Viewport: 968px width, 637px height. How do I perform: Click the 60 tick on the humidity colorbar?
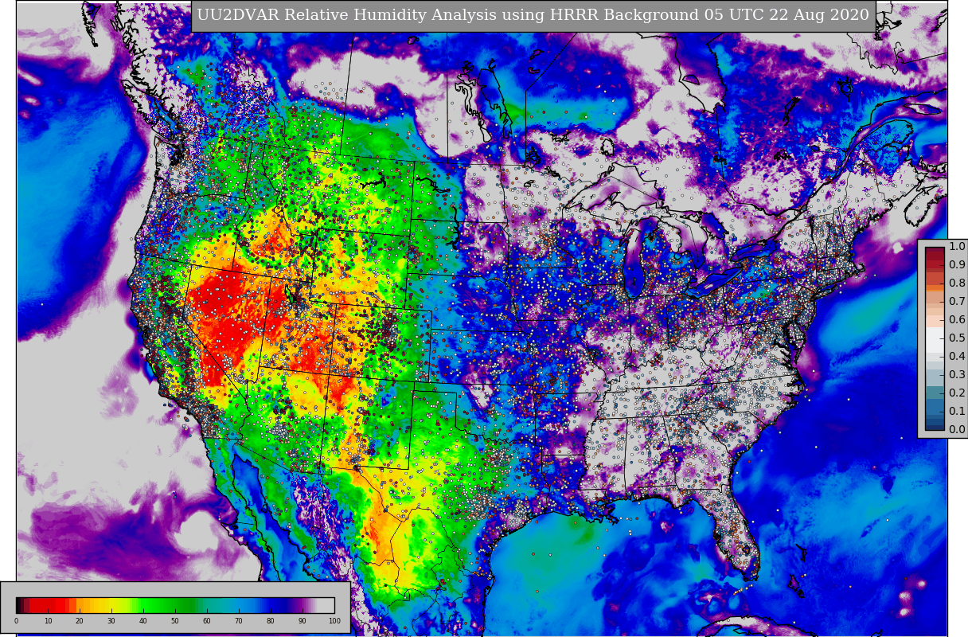207,621
